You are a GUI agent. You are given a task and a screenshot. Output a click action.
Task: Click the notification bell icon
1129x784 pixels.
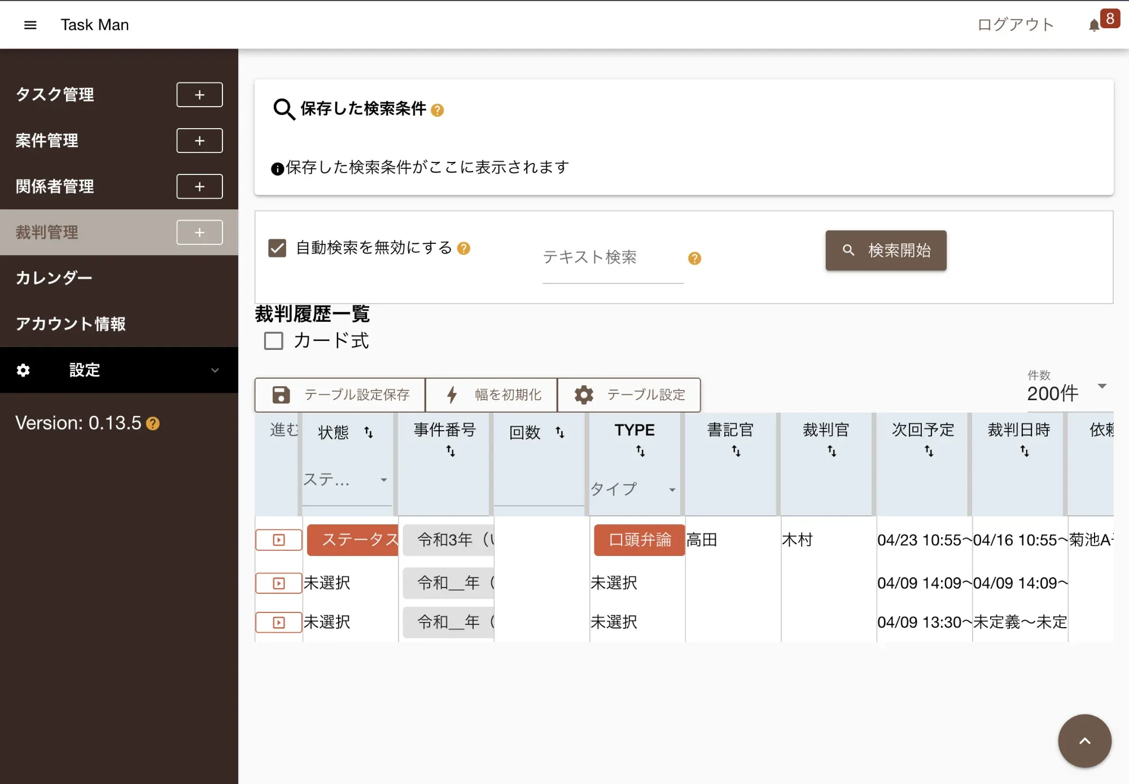[1093, 25]
